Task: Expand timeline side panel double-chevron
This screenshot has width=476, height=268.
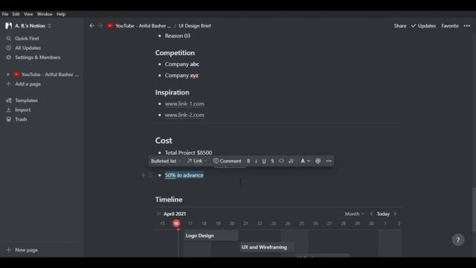Action: click(x=158, y=214)
